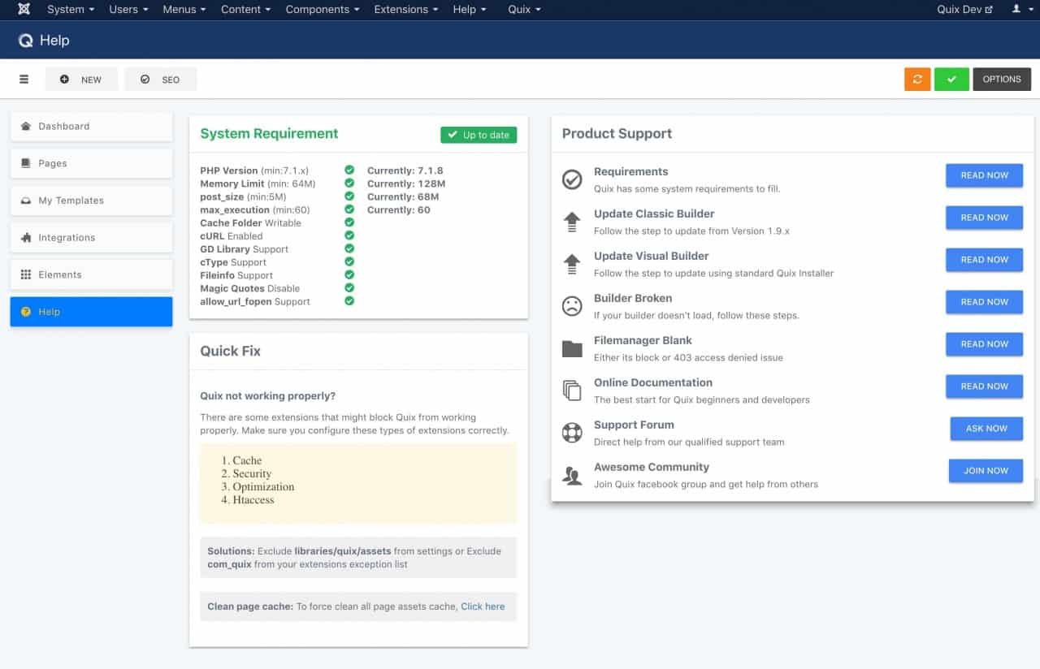Viewport: 1040px width, 669px height.
Task: Click the 'Security' list entry
Action: [x=252, y=473]
